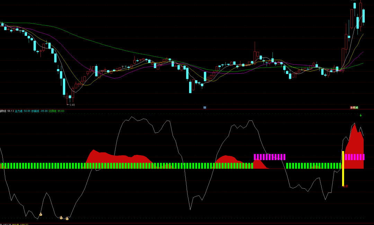This screenshot has height=225, width=374.
Task: Select the 见顶线 95.00 indicator label
Action: click(56, 111)
